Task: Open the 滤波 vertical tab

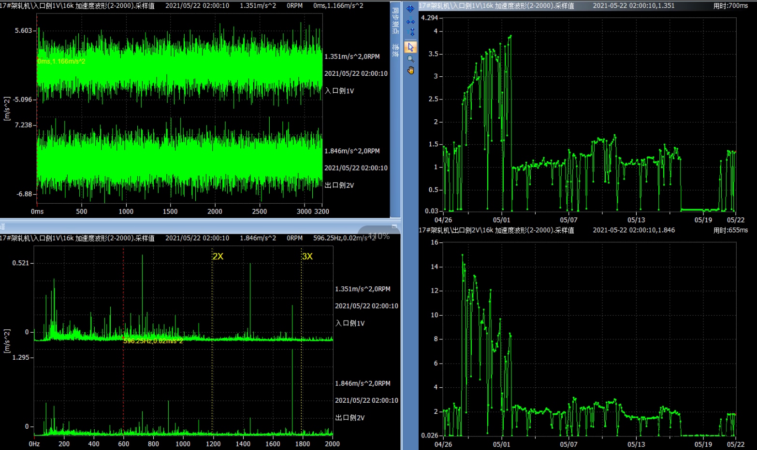Action: [x=395, y=51]
